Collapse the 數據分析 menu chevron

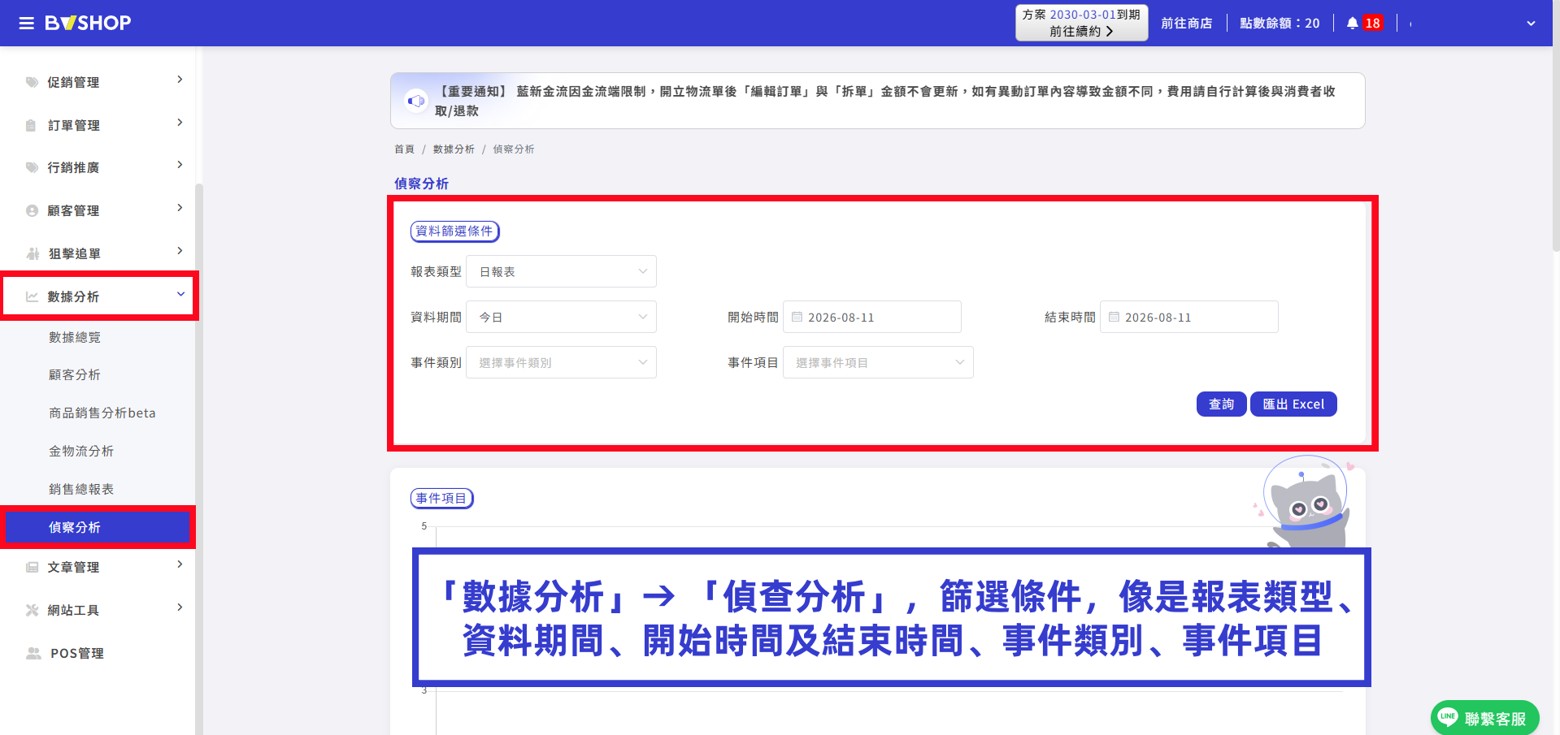(x=180, y=294)
